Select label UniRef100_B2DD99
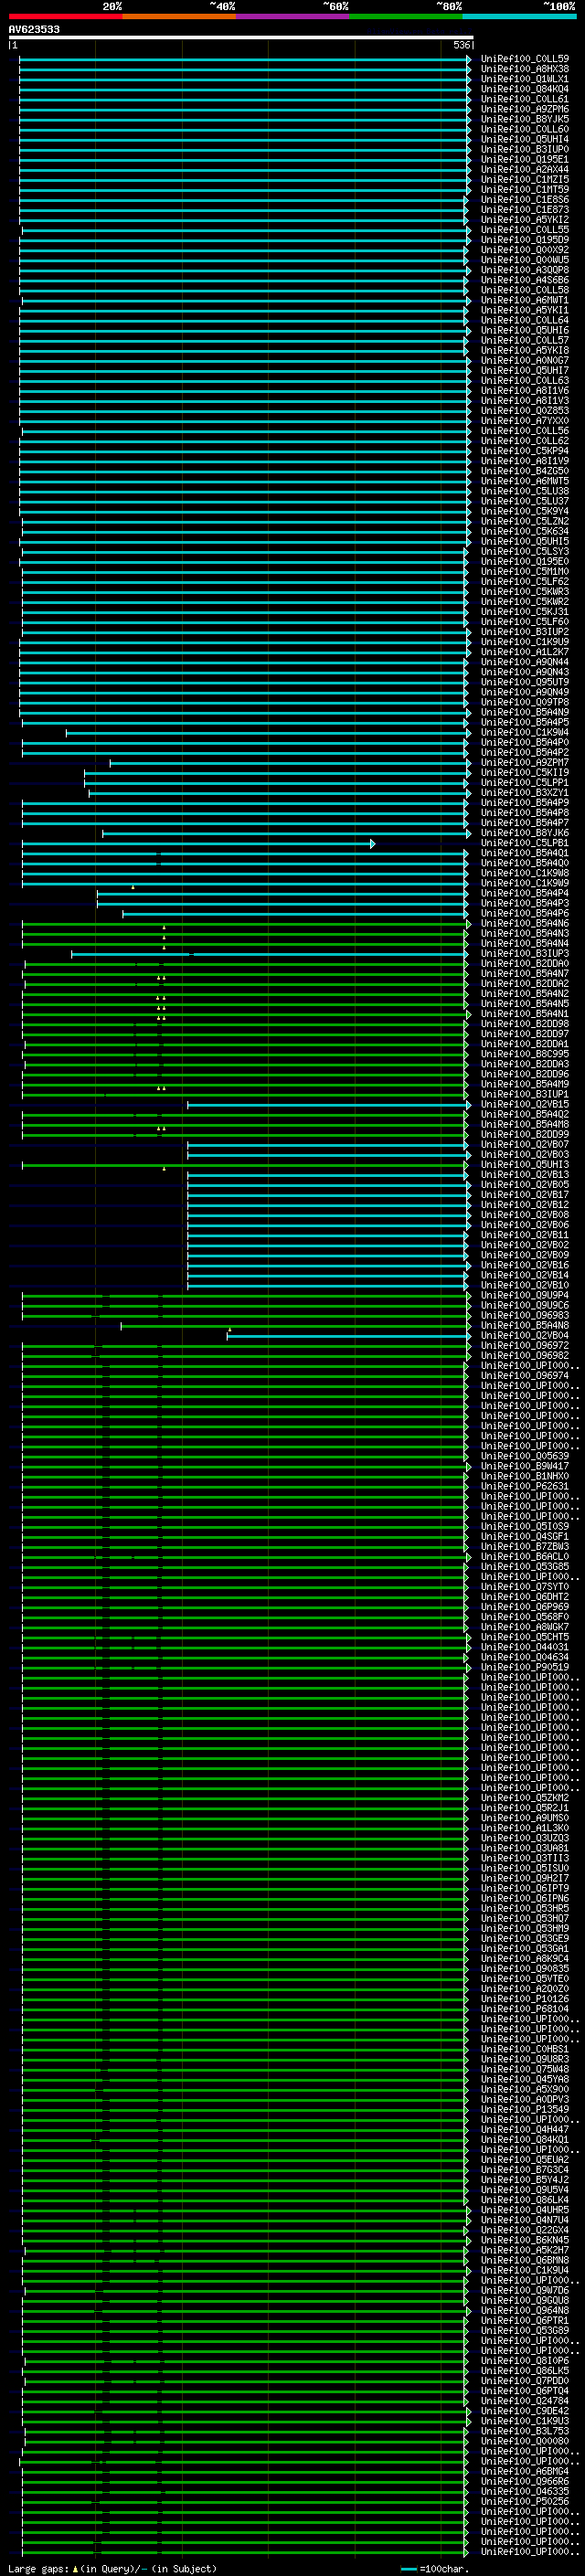This screenshot has height=2576, width=585. [x=524, y=1134]
